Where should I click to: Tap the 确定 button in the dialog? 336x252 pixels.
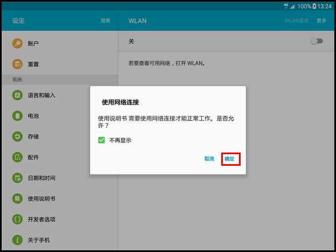(230, 159)
